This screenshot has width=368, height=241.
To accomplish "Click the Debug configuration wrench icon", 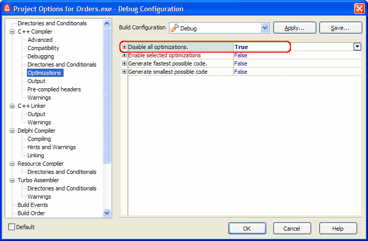I will [175, 28].
